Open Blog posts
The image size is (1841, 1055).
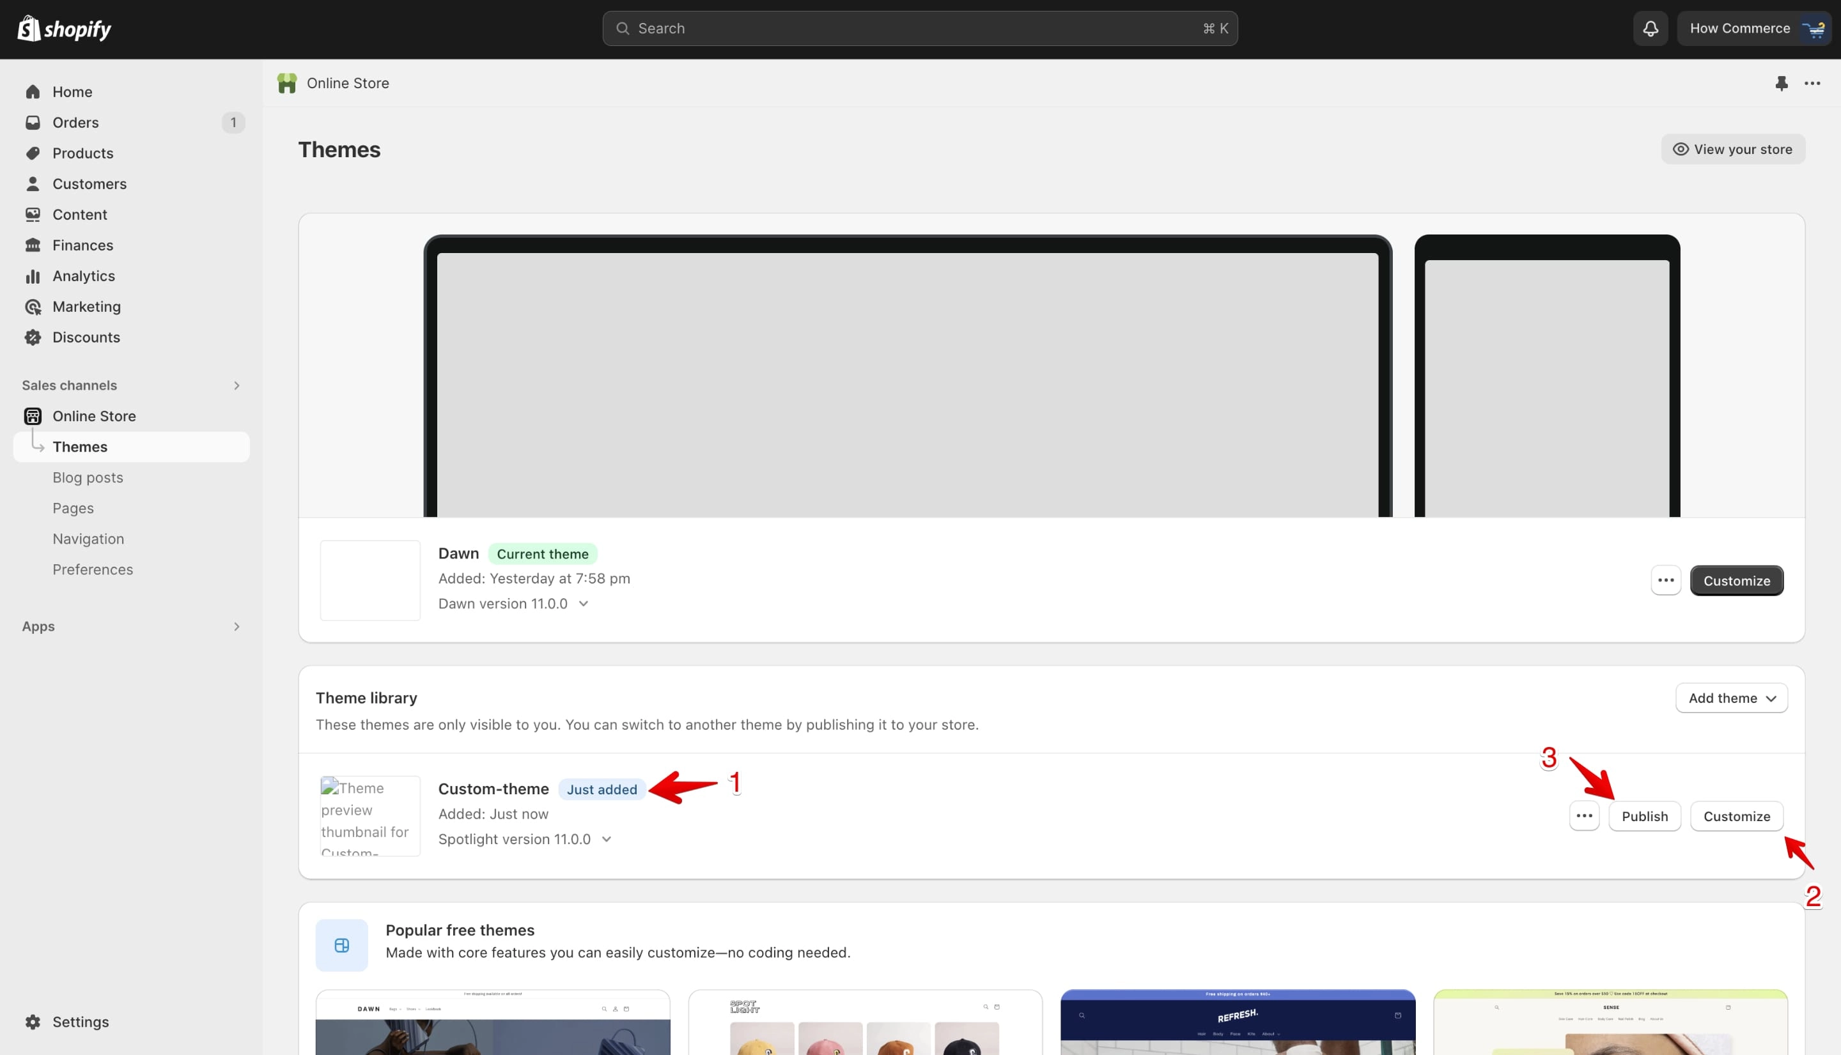[x=88, y=477]
